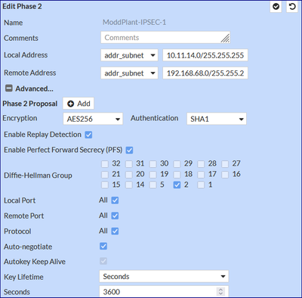The image size is (302, 298).
Task: Check Diffie-Hellman Group 29
Action: 177,164
